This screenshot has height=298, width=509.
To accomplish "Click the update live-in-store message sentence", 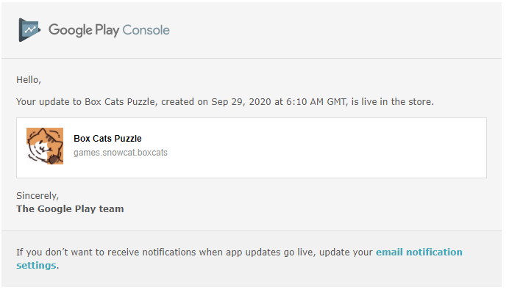I will (x=225, y=102).
